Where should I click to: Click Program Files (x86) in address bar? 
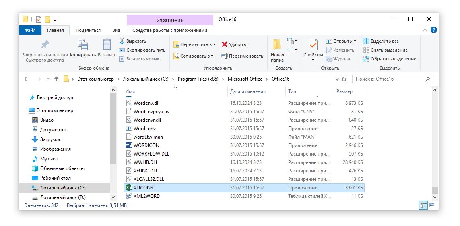pos(198,79)
